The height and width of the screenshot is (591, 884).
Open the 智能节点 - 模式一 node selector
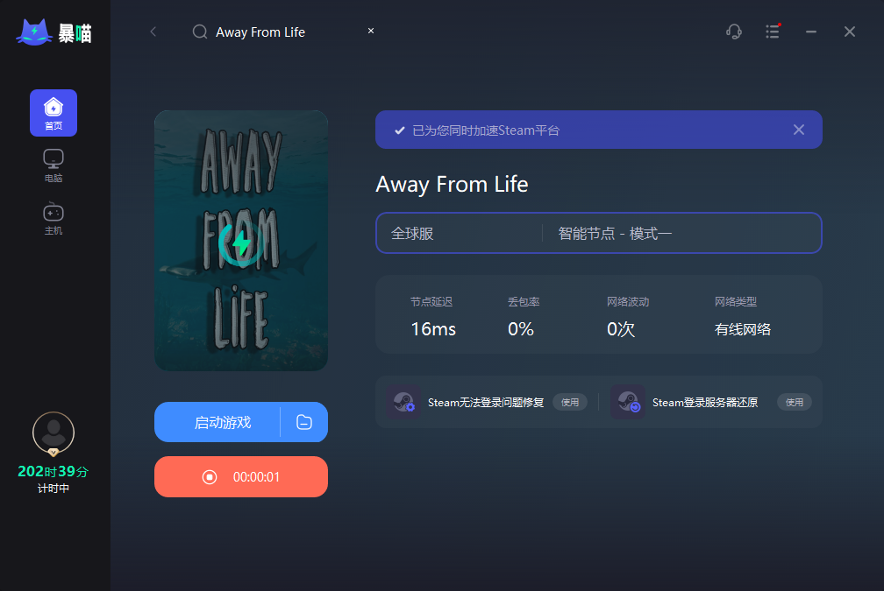coord(681,233)
